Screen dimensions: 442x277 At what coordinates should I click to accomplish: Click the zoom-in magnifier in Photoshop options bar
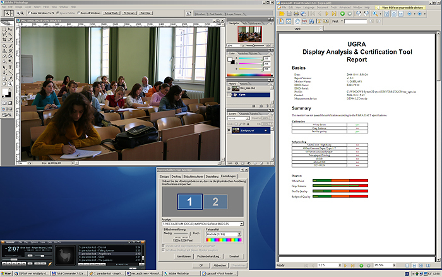18,13
